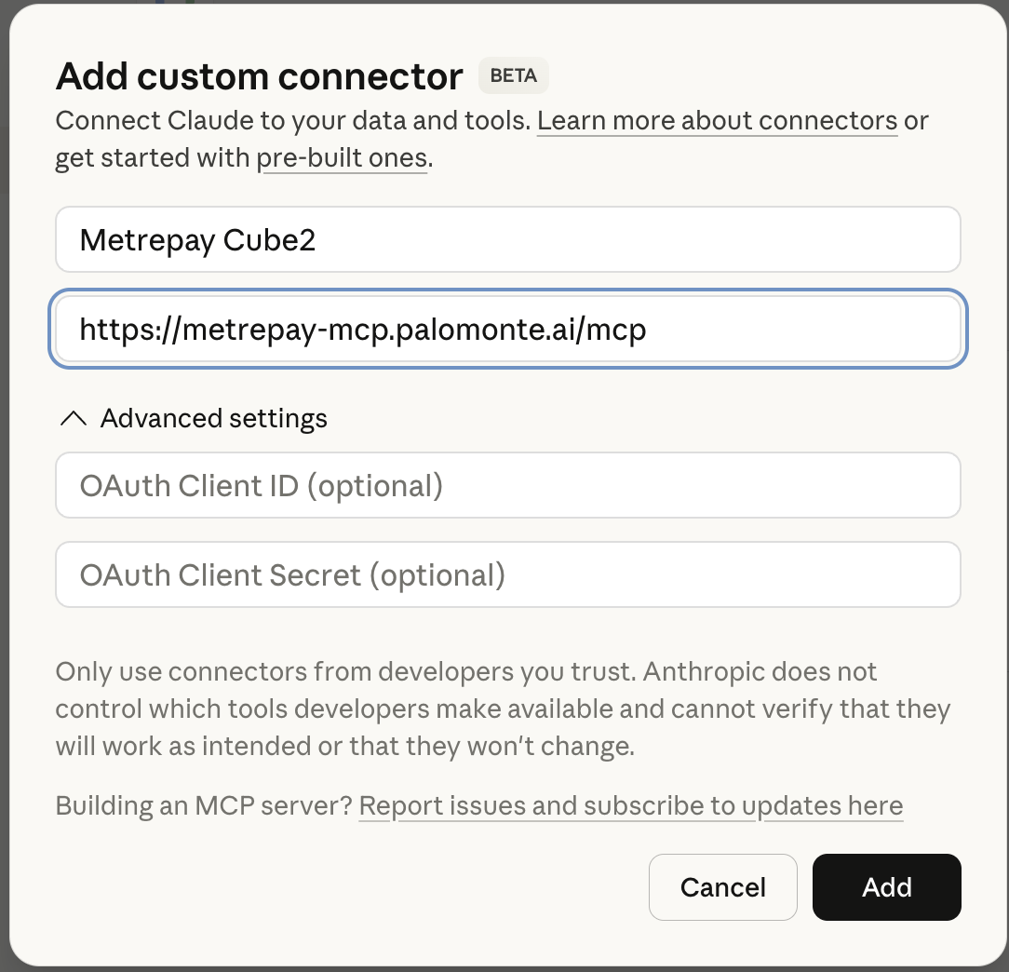Image resolution: width=1009 pixels, height=972 pixels.
Task: Click the connectors warning paragraph text
Action: (x=503, y=709)
